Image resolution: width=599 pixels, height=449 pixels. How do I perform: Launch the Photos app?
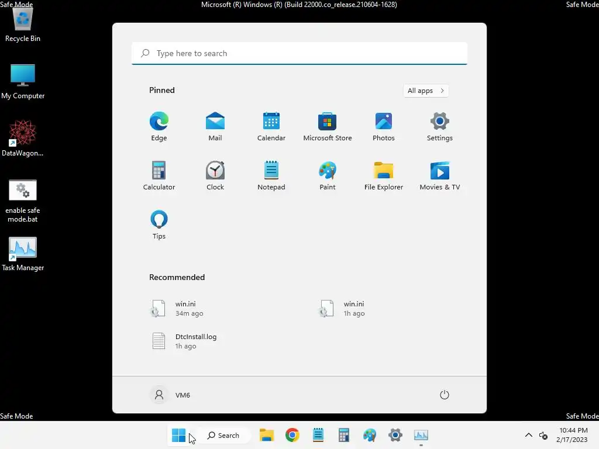(x=384, y=126)
